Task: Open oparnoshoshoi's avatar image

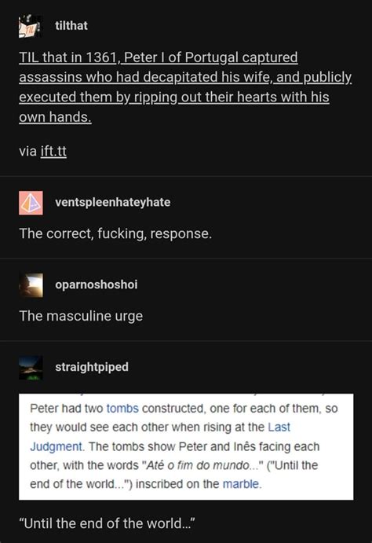Action: coord(31,285)
